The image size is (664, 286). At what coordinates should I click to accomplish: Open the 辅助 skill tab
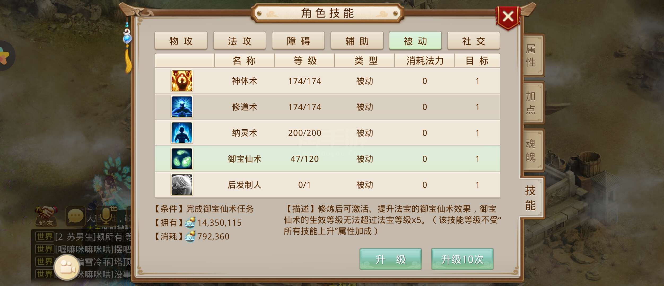[357, 41]
